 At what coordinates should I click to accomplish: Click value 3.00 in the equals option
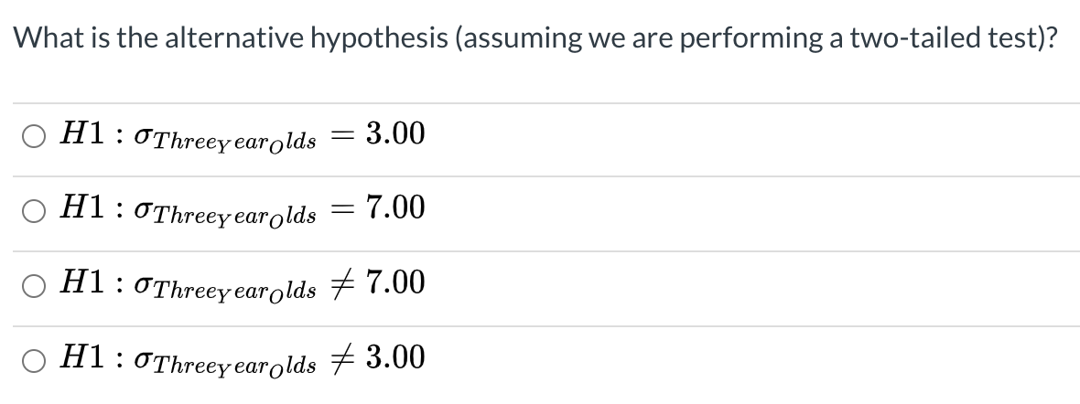395,135
